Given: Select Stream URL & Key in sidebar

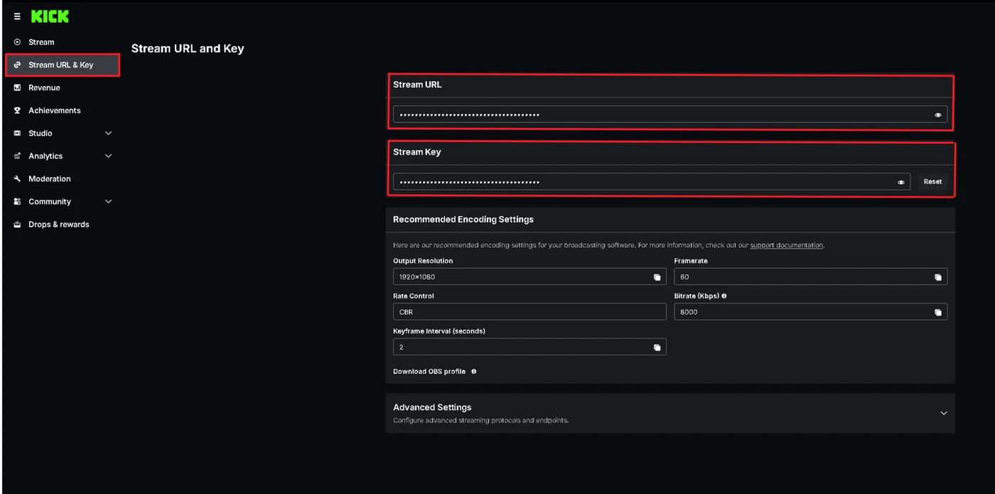Looking at the screenshot, I should point(61,65).
